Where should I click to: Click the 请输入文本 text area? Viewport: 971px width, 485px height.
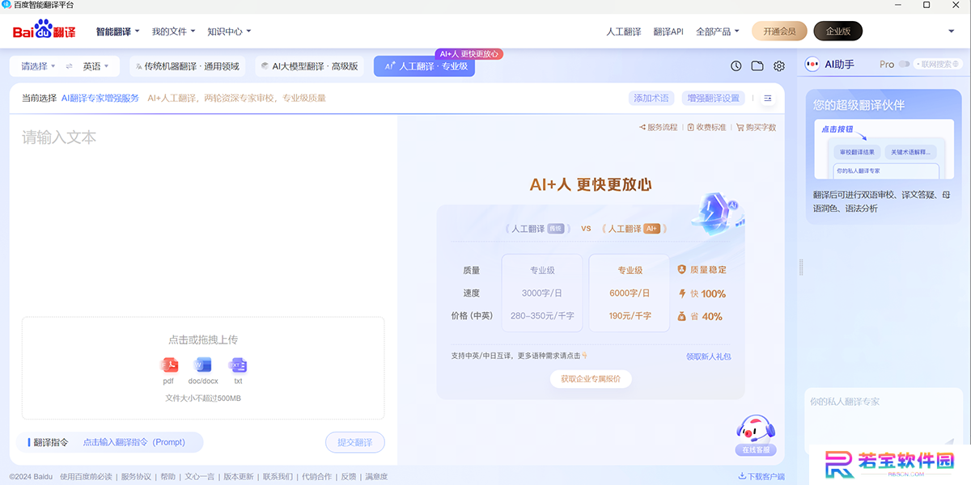[203, 214]
